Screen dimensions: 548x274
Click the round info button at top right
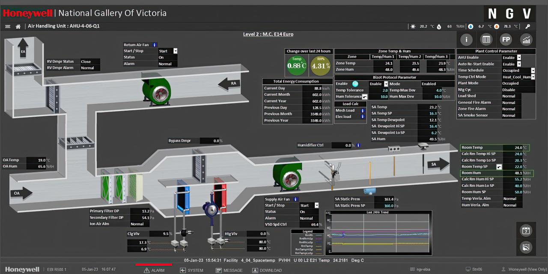(466, 40)
